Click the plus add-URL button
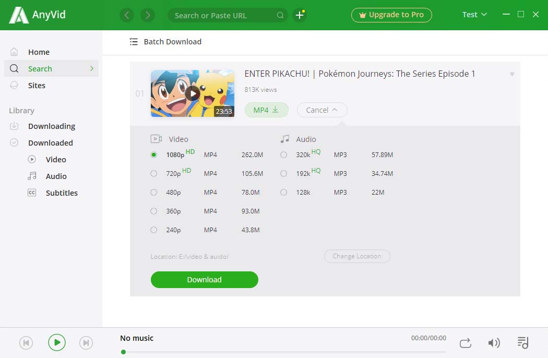 300,15
